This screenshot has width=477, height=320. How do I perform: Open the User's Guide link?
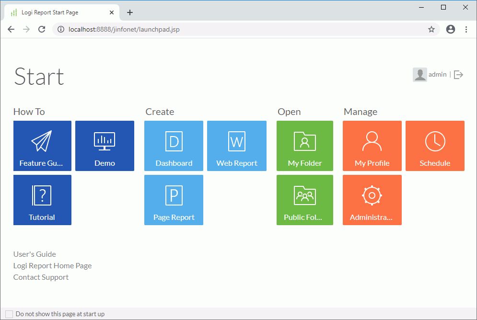point(35,254)
